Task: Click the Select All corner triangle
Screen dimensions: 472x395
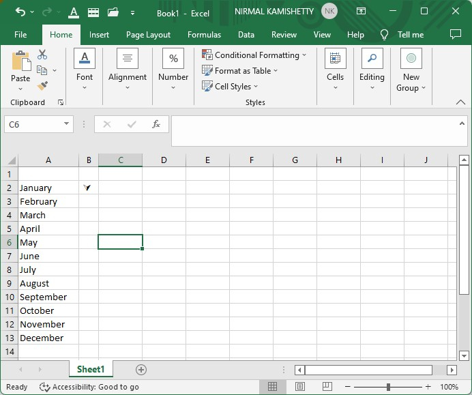Action: (x=11, y=160)
